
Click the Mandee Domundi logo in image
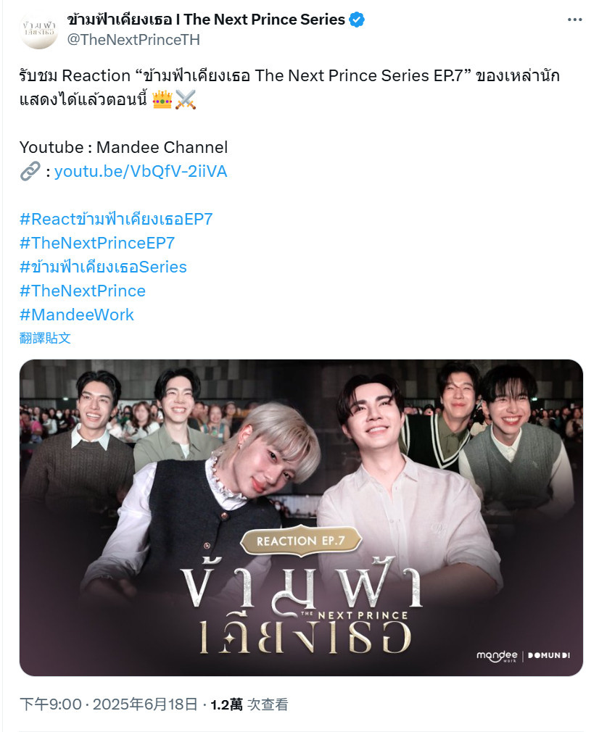(x=524, y=655)
